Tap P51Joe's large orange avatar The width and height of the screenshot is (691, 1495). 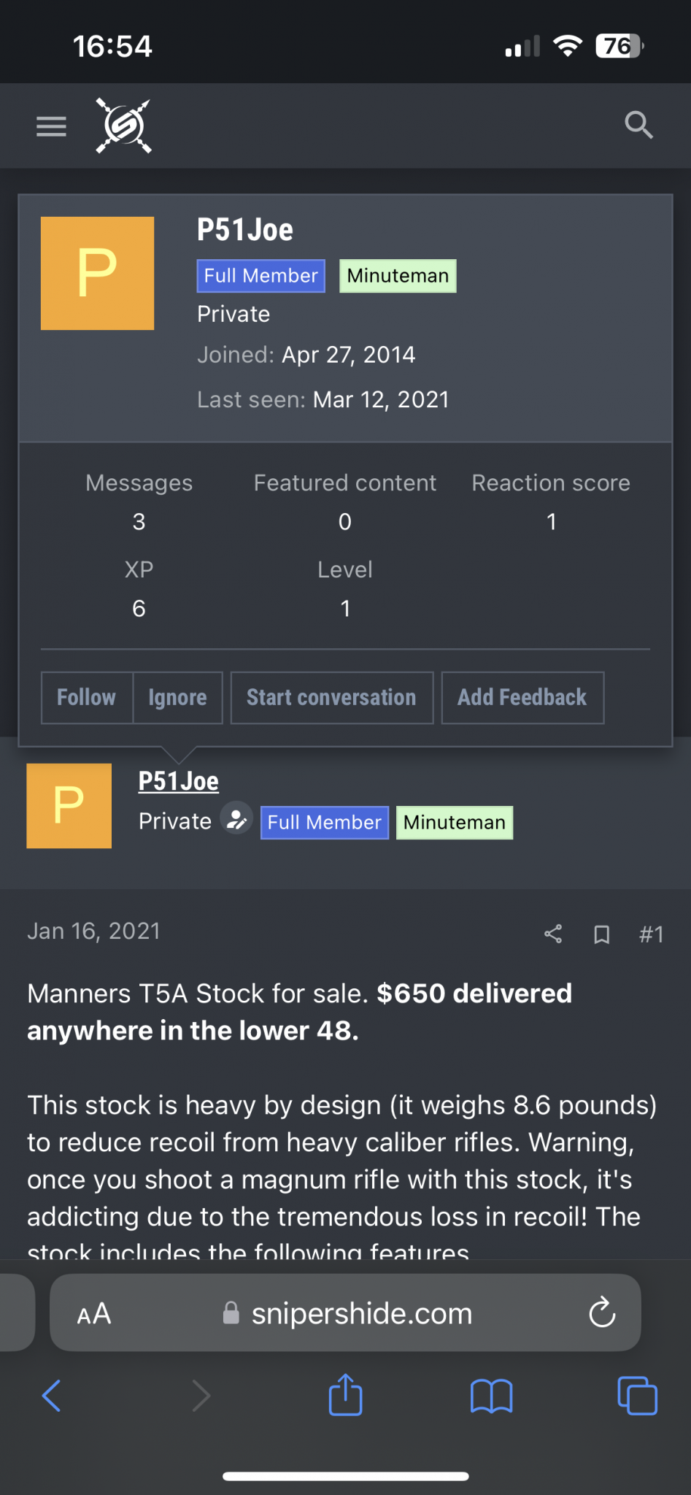pos(97,273)
